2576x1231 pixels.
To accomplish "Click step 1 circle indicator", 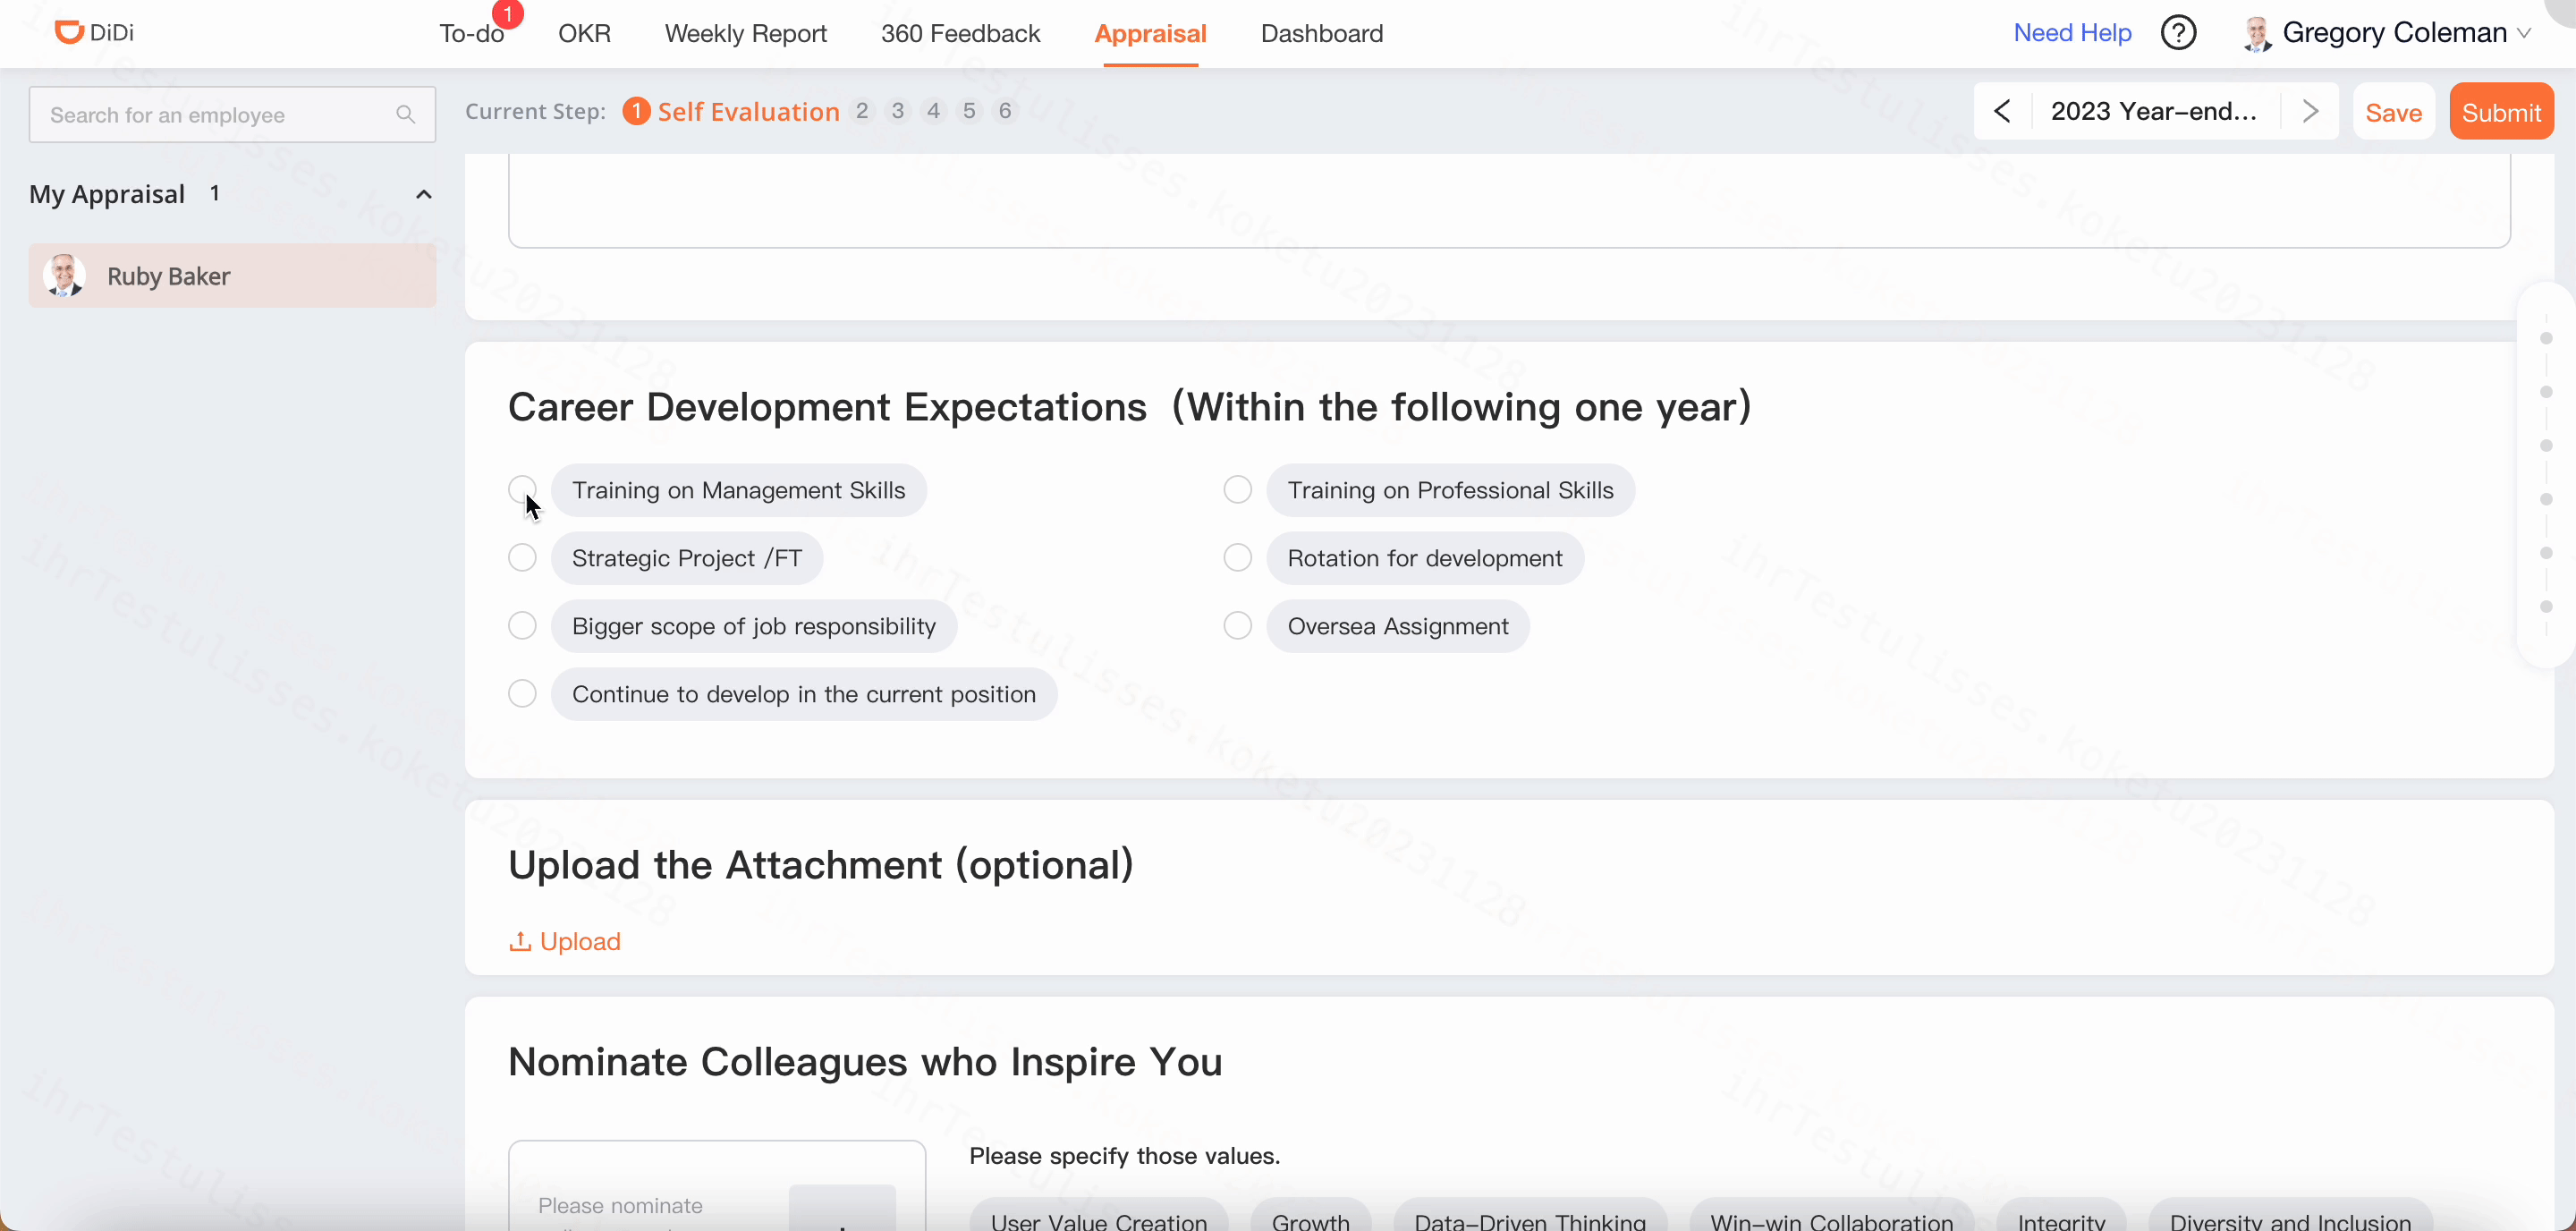I will (636, 111).
